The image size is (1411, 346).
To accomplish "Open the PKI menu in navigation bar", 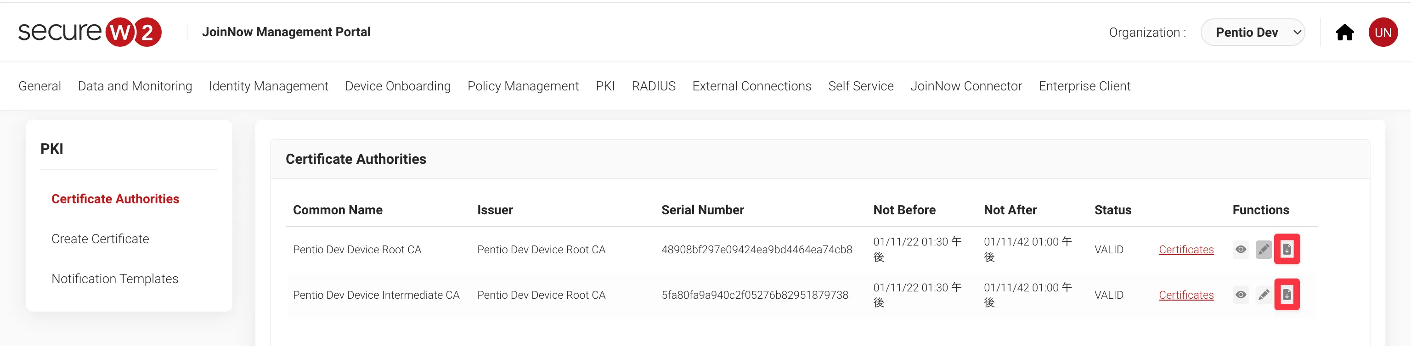I will point(605,86).
